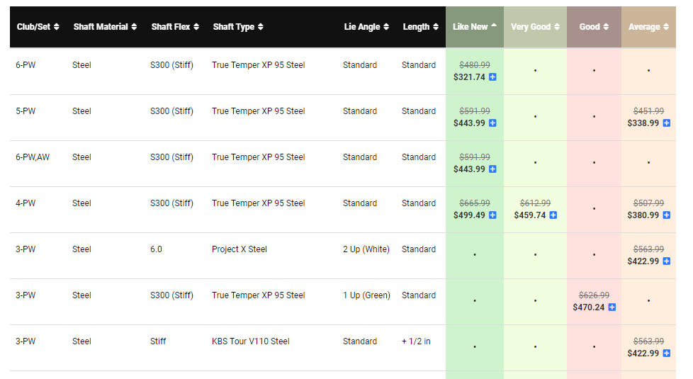Select the Like New condition column header

click(474, 27)
